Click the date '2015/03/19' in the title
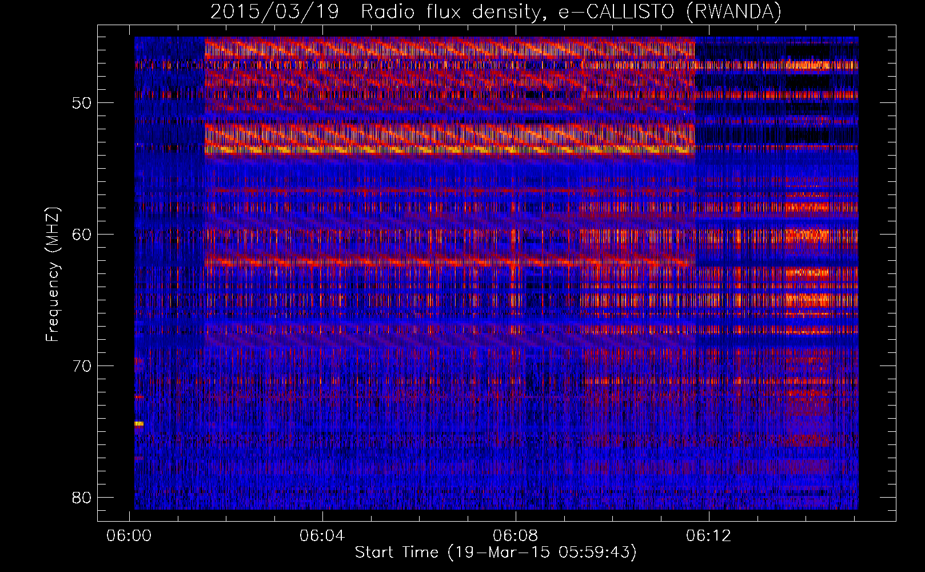The image size is (925, 572). [x=275, y=12]
